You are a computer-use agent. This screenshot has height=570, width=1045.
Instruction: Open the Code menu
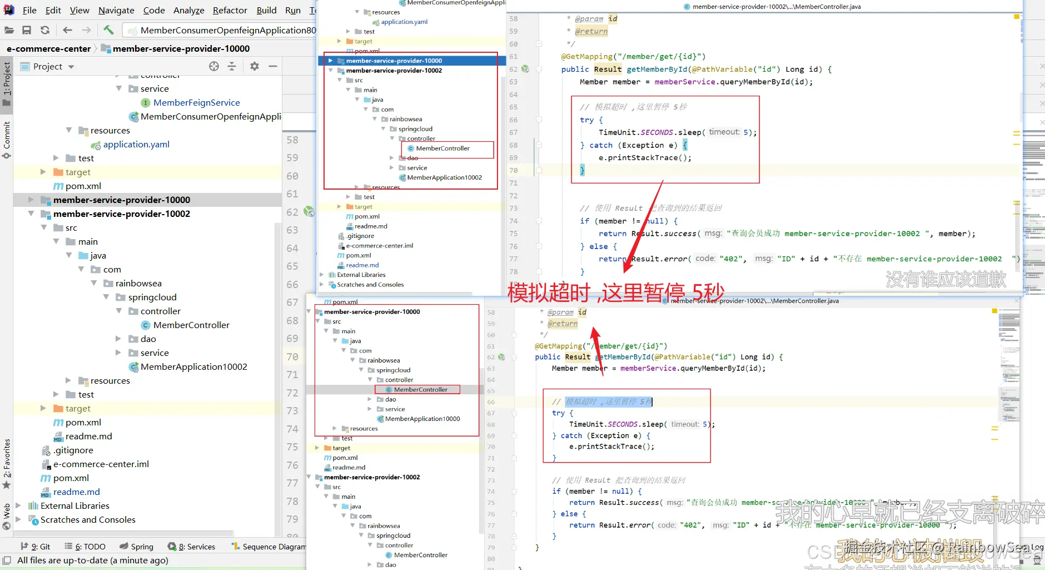click(x=154, y=10)
